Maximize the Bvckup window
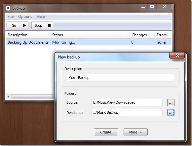192x146 pixels. tap(152, 7)
